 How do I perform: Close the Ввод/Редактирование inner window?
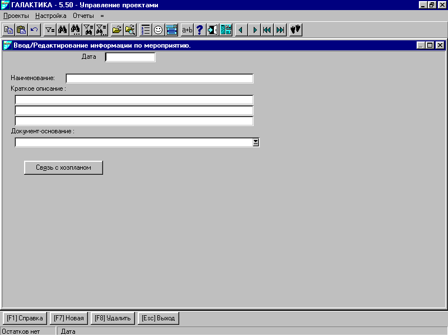(x=440, y=45)
